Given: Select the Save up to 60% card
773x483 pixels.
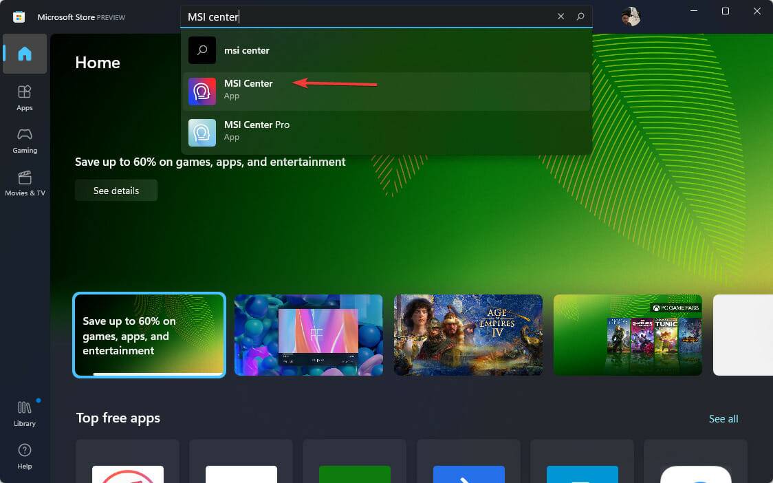Looking at the screenshot, I should 149,335.
